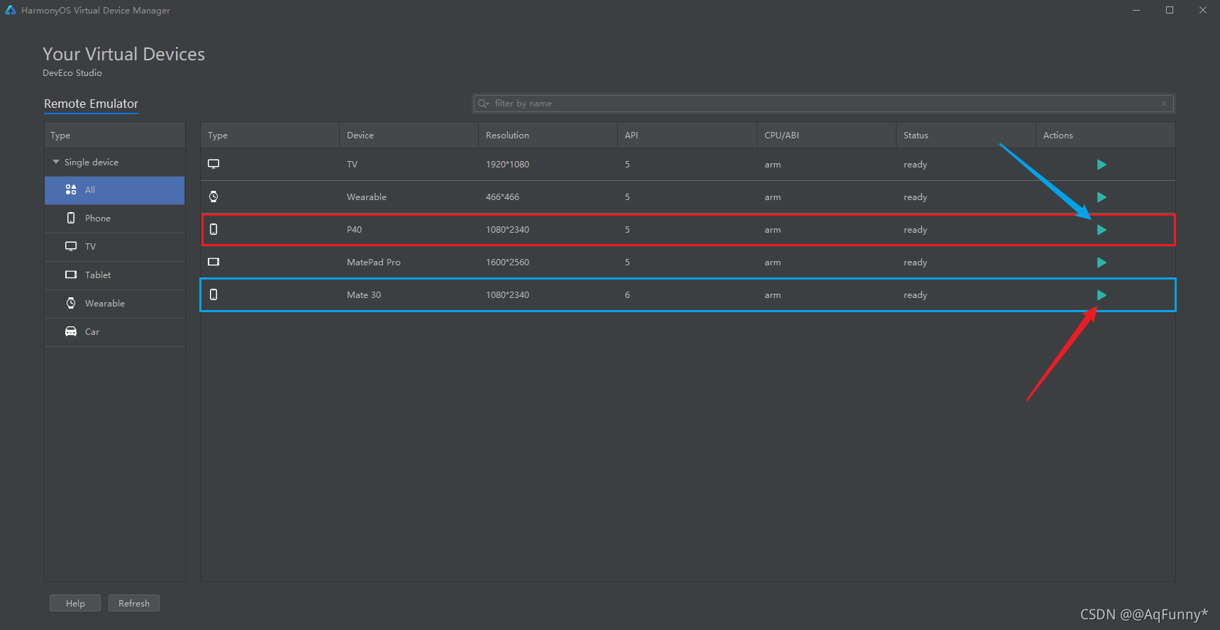This screenshot has height=630, width=1220.
Task: Choose the Tablet category in sidebar
Action: (114, 275)
